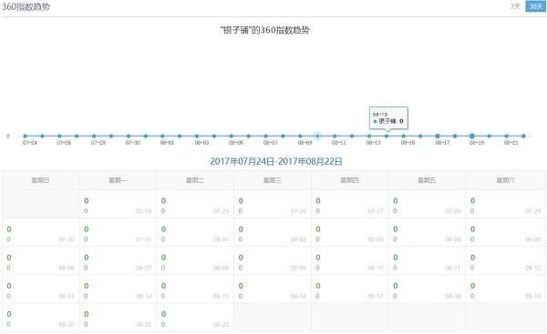
Task: Click the 08-09 calendar cell
Action: 273,261
